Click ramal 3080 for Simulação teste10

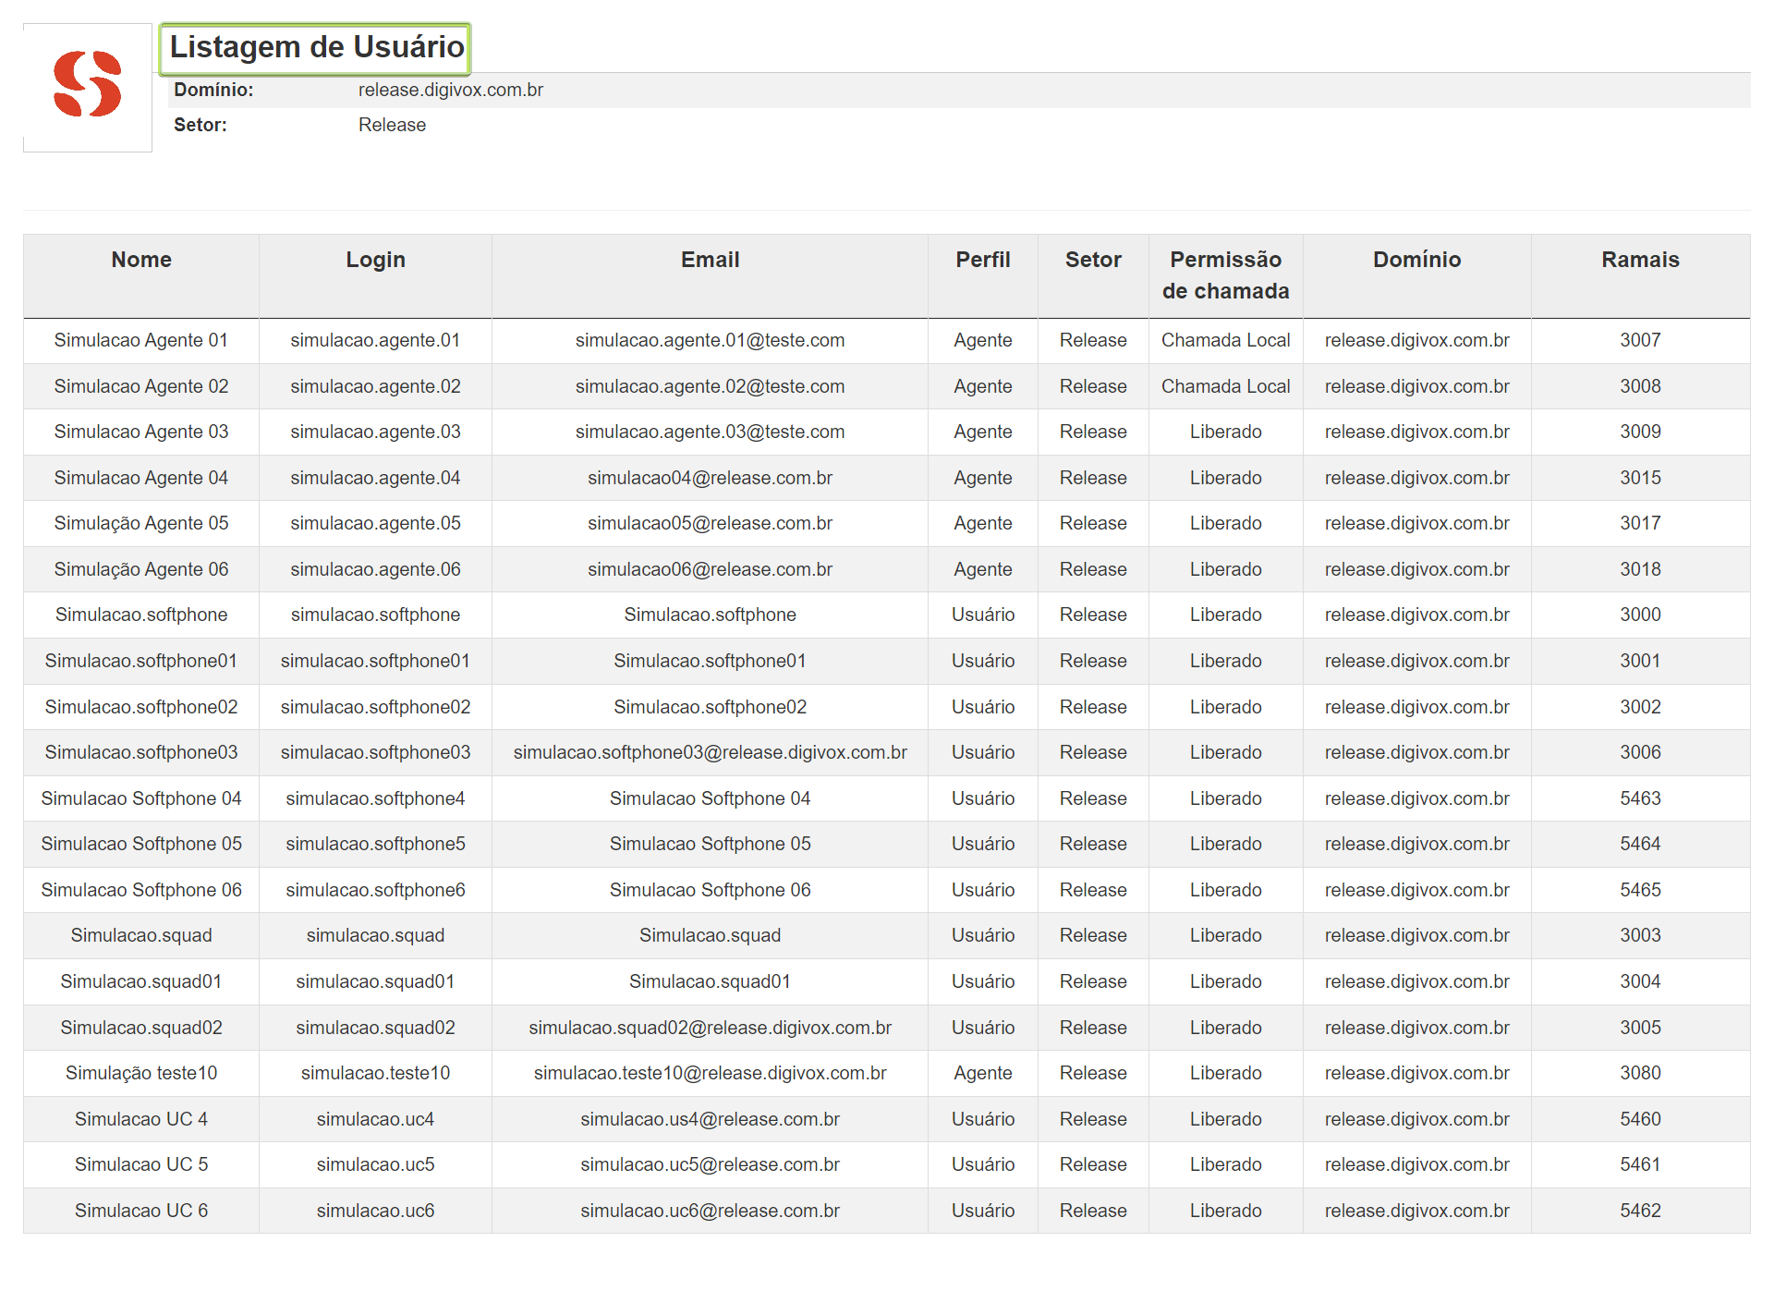1639,1073
